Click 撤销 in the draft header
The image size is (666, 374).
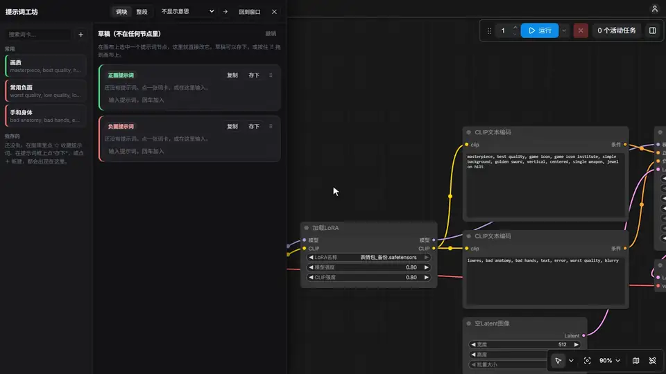coord(271,33)
